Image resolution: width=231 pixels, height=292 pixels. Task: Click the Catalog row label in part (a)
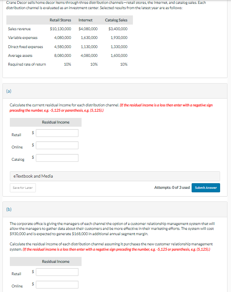coord(18,159)
